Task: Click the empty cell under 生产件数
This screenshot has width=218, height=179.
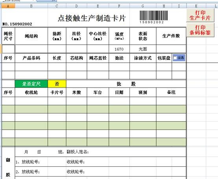Action: pos(171,49)
